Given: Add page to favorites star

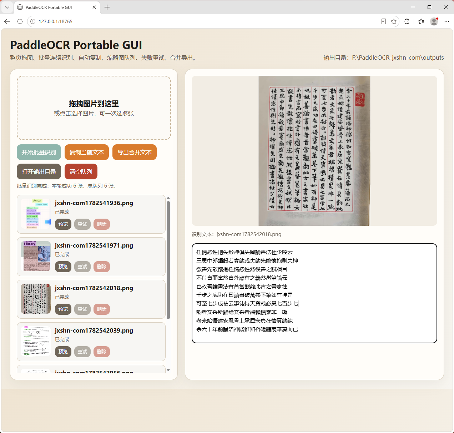Looking at the screenshot, I should 394,21.
